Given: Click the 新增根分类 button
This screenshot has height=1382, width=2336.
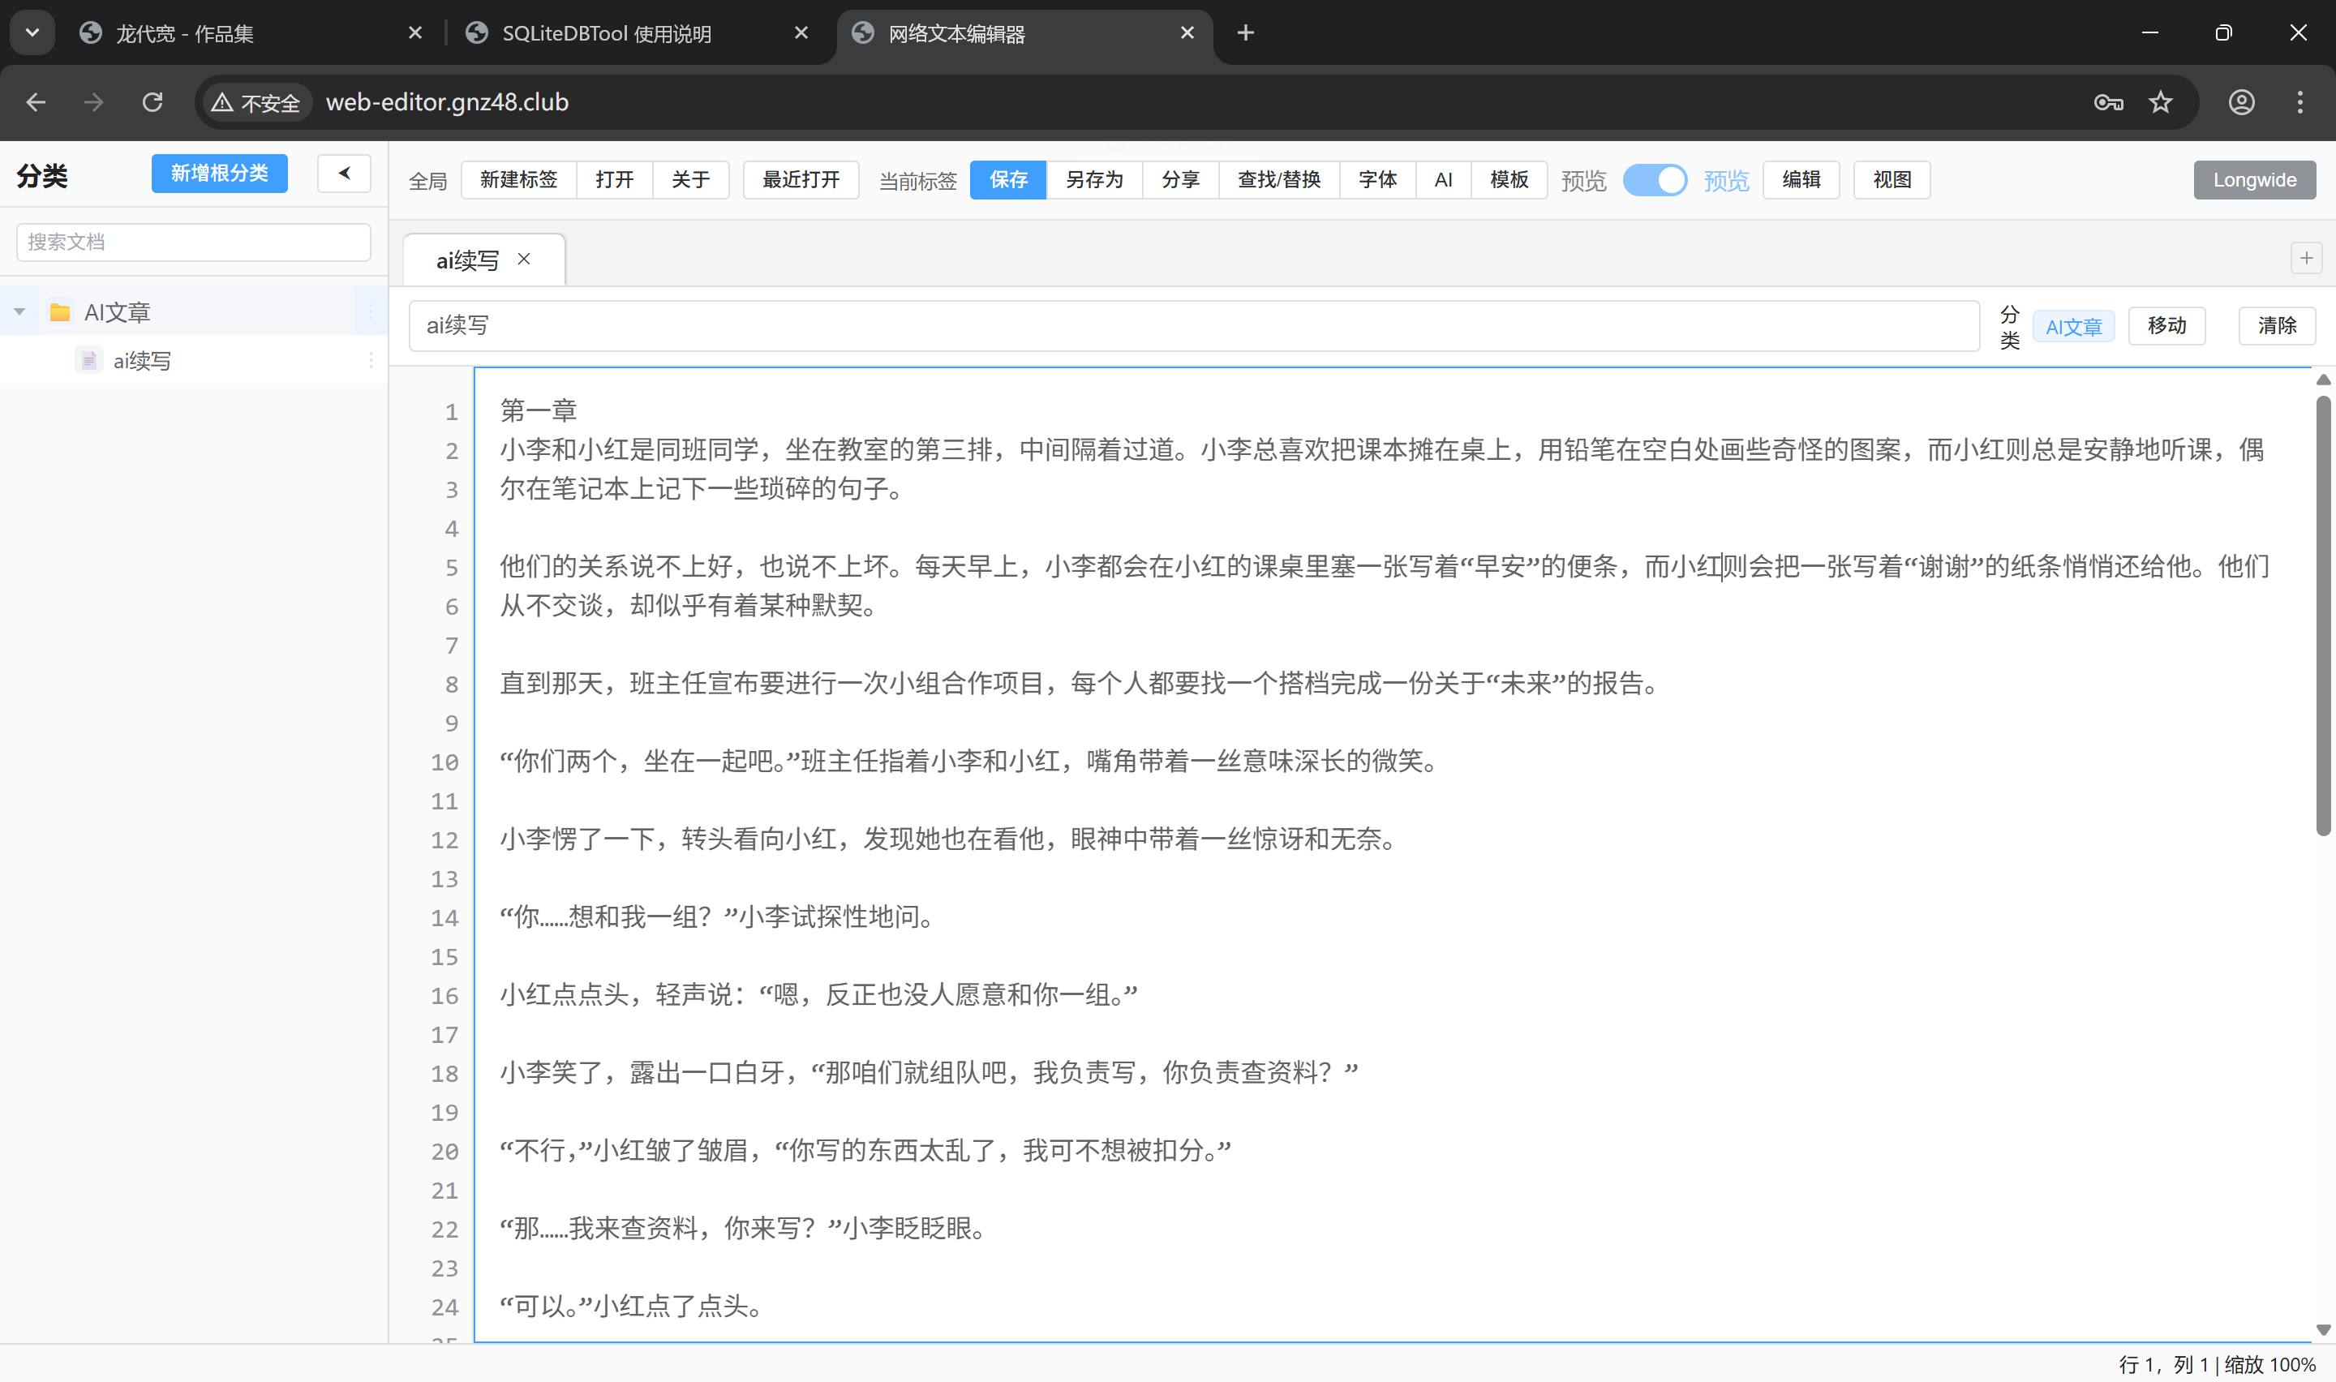Looking at the screenshot, I should click(x=219, y=174).
